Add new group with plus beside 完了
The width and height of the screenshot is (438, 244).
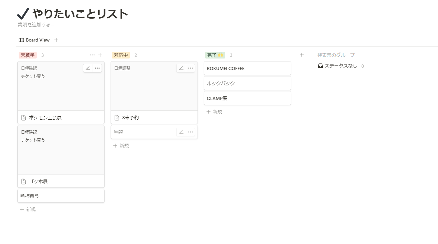[302, 55]
